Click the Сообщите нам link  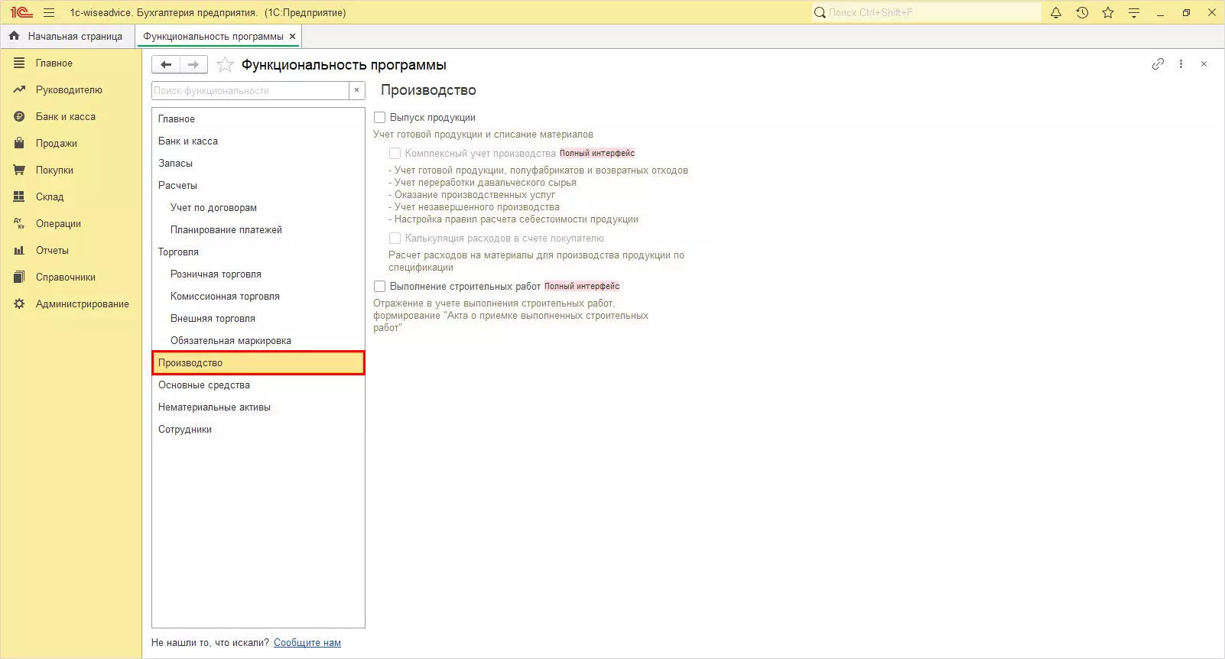pos(307,643)
